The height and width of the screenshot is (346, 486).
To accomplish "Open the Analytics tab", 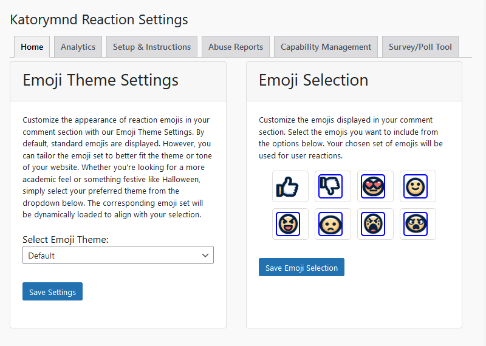I will click(x=78, y=47).
